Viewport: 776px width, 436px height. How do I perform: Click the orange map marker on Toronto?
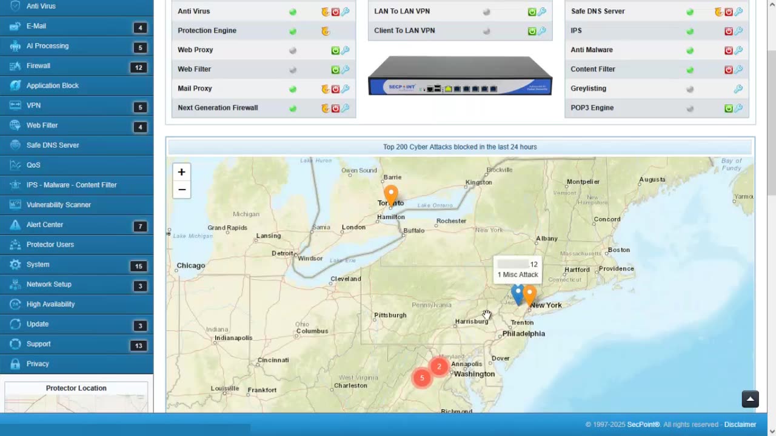[x=392, y=196]
